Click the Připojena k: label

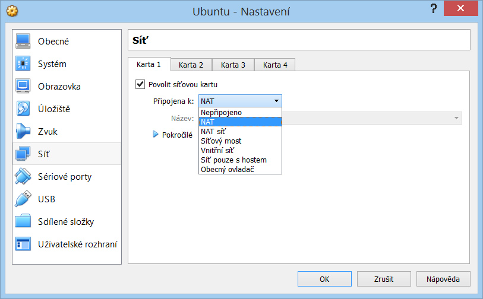pos(173,101)
